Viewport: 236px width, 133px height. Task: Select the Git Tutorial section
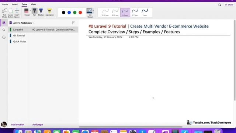[x=18, y=35]
